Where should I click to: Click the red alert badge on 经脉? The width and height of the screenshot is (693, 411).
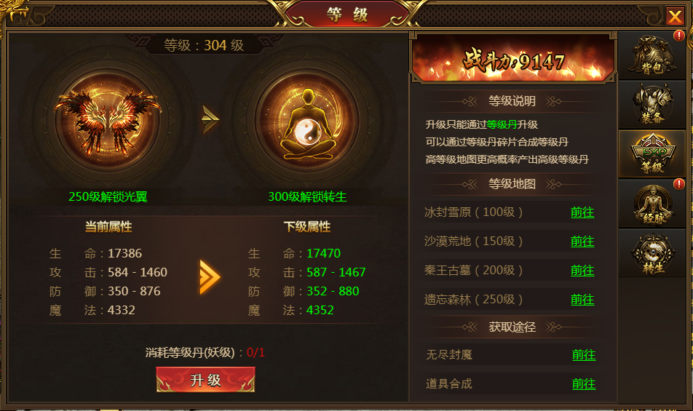coord(679,183)
